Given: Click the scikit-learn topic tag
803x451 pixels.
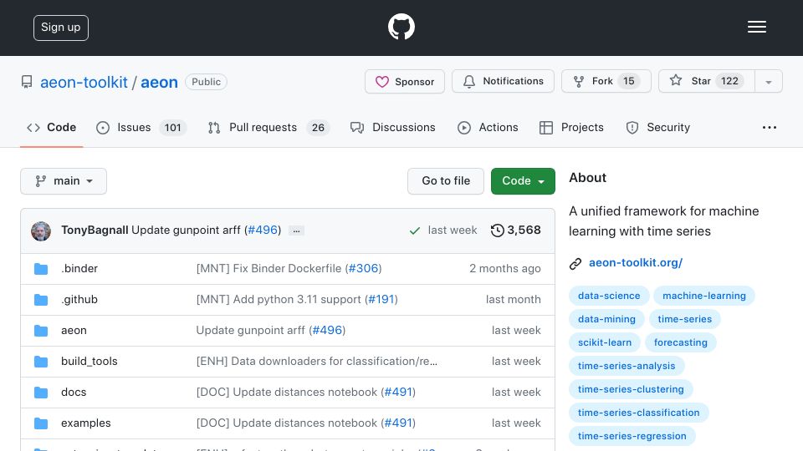Looking at the screenshot, I should [x=605, y=342].
